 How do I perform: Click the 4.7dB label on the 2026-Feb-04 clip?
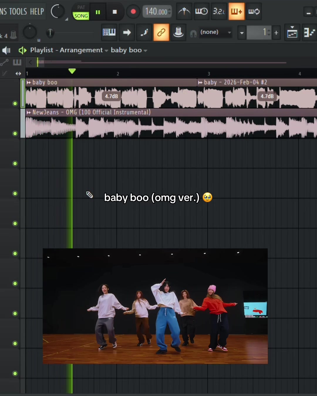pyautogui.click(x=267, y=96)
